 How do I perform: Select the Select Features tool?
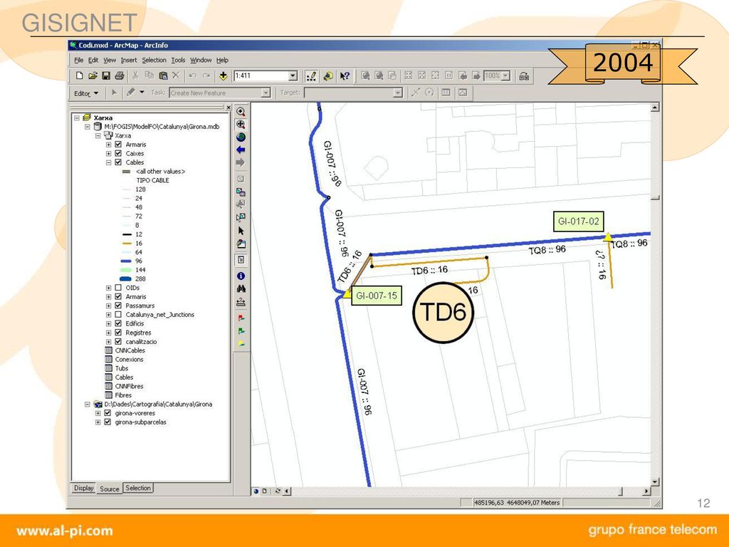tap(241, 217)
